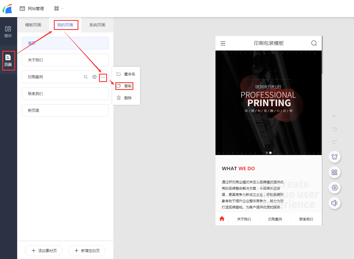
Task: Click home icon in preview bottom nav
Action: point(222,219)
